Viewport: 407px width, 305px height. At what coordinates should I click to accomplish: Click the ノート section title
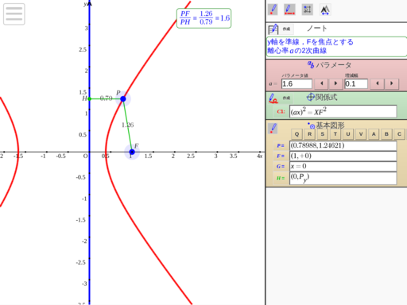[317, 29]
